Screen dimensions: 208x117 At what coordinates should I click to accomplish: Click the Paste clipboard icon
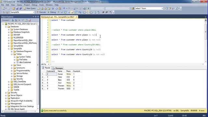(60, 8)
